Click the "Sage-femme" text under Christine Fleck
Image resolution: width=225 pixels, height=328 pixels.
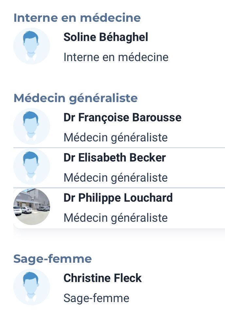click(x=96, y=298)
